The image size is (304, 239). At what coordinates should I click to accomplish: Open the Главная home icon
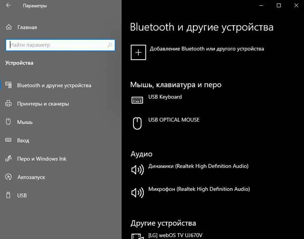(x=9, y=27)
